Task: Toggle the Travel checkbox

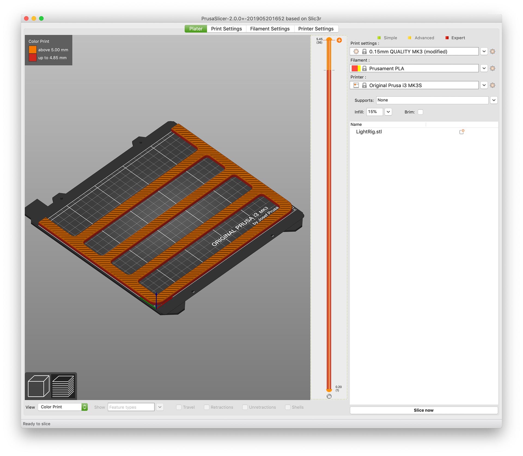Action: tap(179, 407)
